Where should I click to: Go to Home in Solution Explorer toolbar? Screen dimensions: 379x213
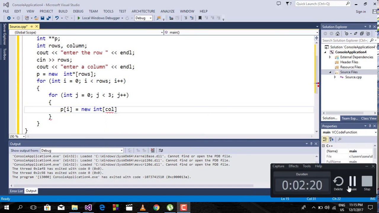pos(337,34)
